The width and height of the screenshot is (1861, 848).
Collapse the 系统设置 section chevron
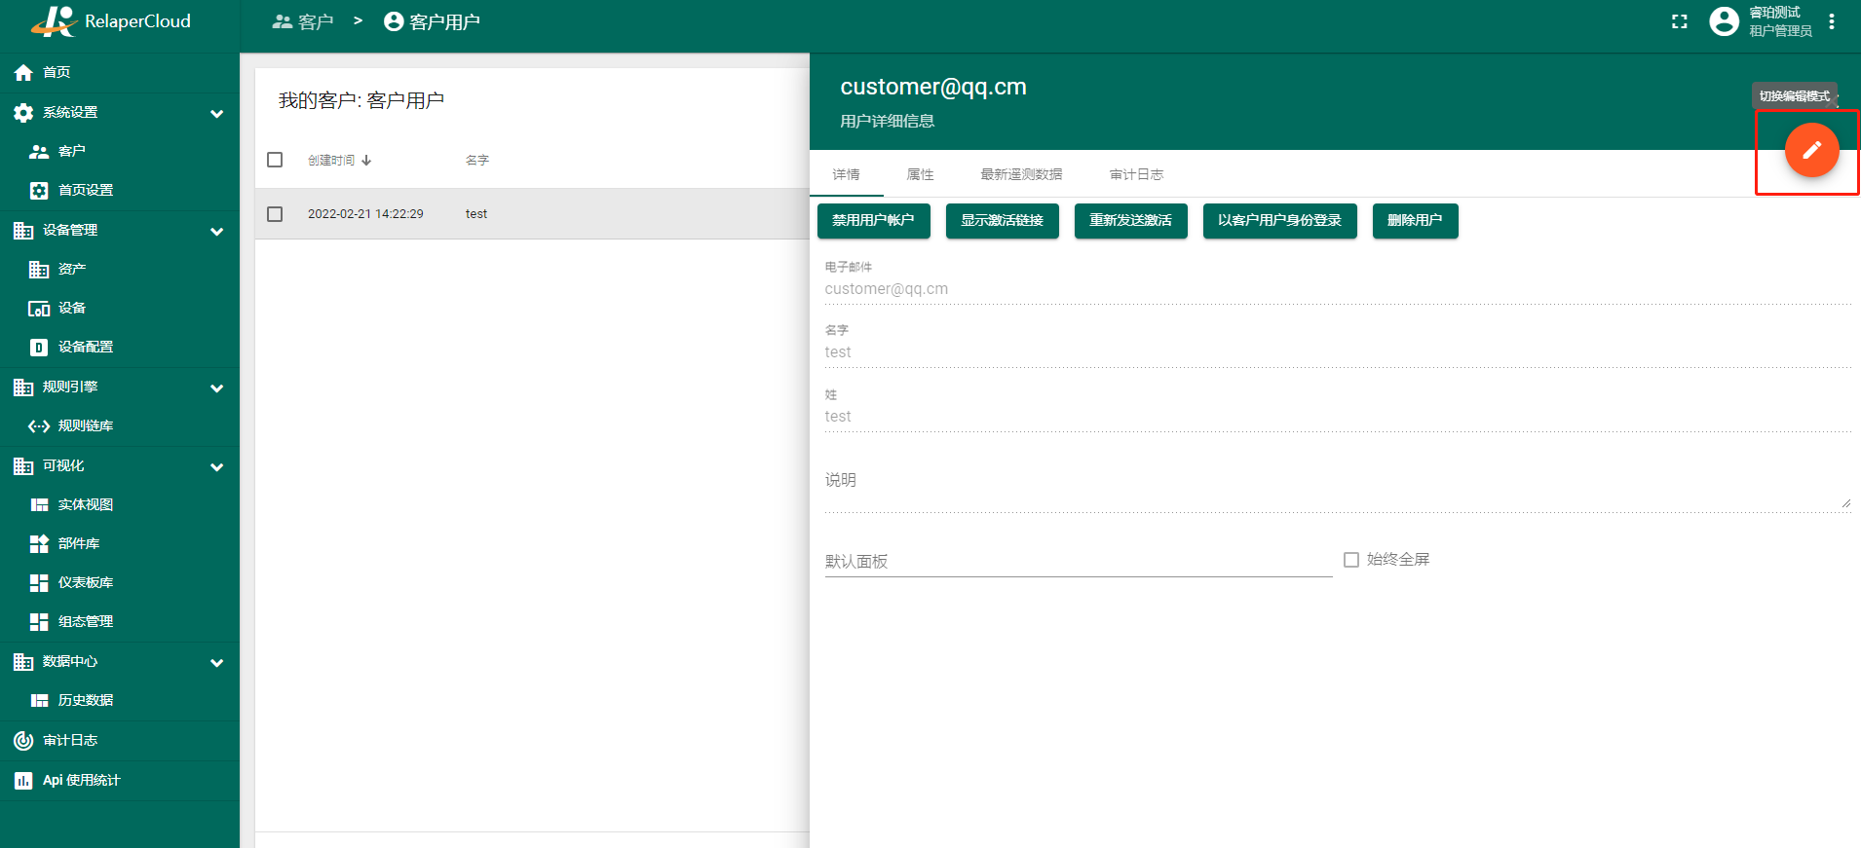coord(217,114)
